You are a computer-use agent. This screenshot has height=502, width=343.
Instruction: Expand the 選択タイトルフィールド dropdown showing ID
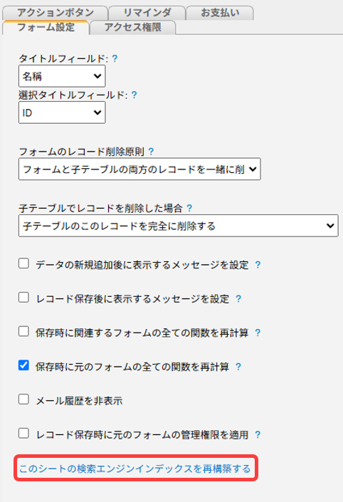coord(62,113)
